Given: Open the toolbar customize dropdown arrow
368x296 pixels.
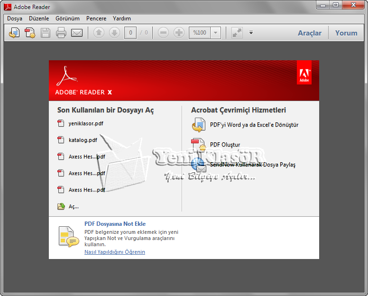Looking at the screenshot, I should coord(251,33).
